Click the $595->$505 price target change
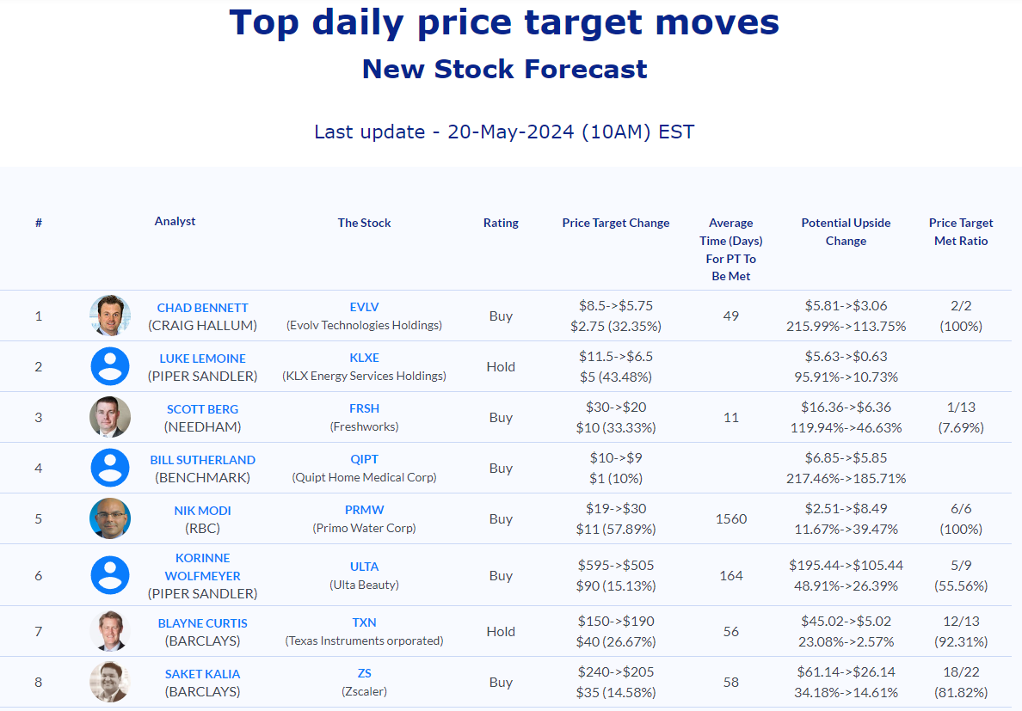This screenshot has height=711, width=1022. point(616,566)
